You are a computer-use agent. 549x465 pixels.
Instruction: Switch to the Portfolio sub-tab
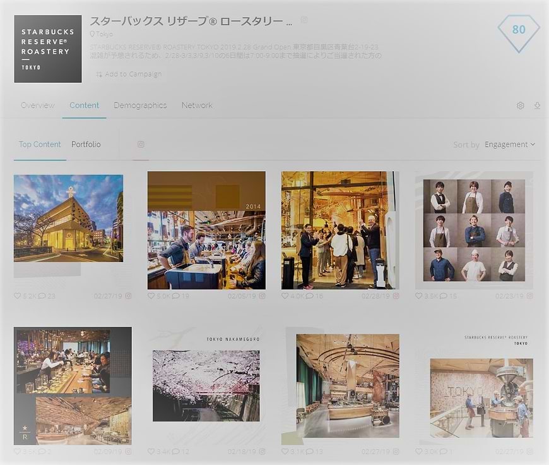click(x=86, y=144)
